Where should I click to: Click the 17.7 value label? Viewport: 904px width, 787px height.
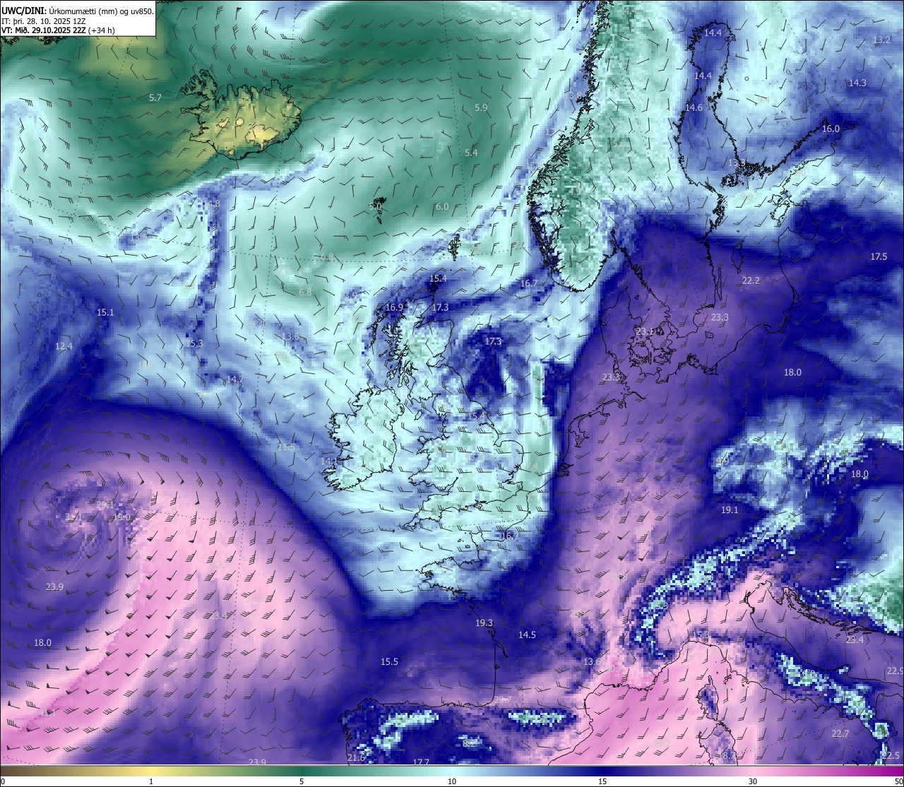coord(421,762)
